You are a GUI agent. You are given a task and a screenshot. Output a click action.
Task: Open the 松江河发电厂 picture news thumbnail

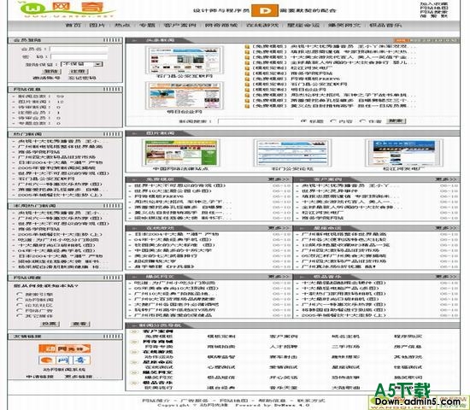coord(404,153)
